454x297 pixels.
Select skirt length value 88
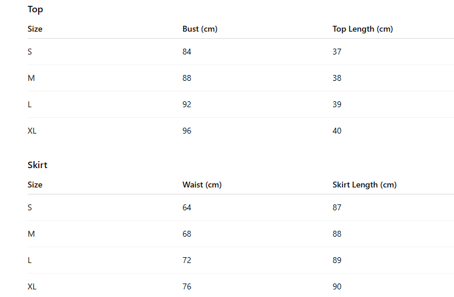click(x=337, y=234)
